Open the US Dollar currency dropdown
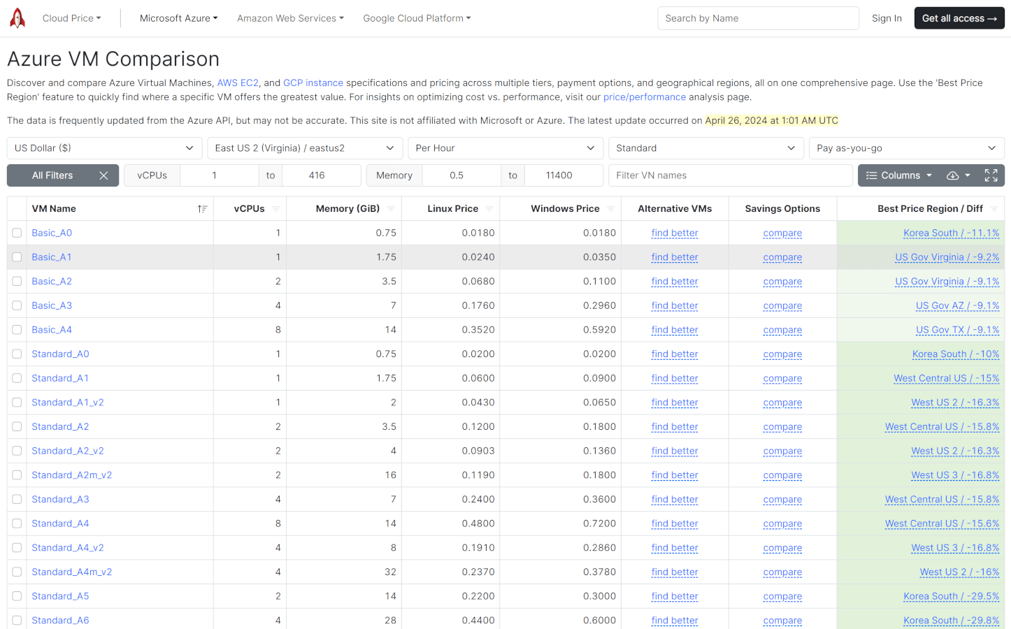1011x629 pixels. tap(104, 148)
